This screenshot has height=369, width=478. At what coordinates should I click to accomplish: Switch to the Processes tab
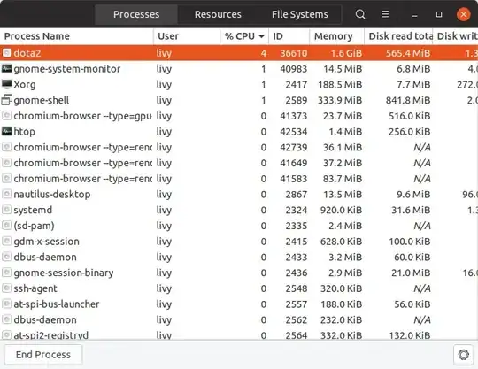(x=136, y=14)
